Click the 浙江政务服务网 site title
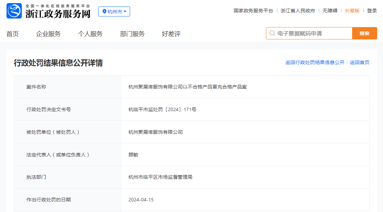The height and width of the screenshot is (212, 383). 58,14
